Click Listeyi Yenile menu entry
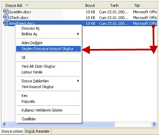 (48, 72)
